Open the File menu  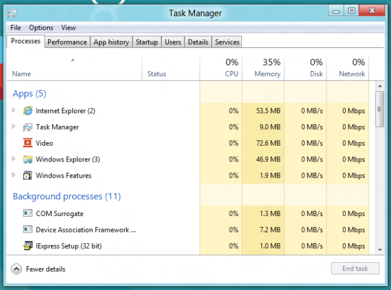tap(16, 28)
